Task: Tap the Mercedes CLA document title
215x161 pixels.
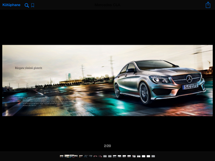Action: point(107,5)
